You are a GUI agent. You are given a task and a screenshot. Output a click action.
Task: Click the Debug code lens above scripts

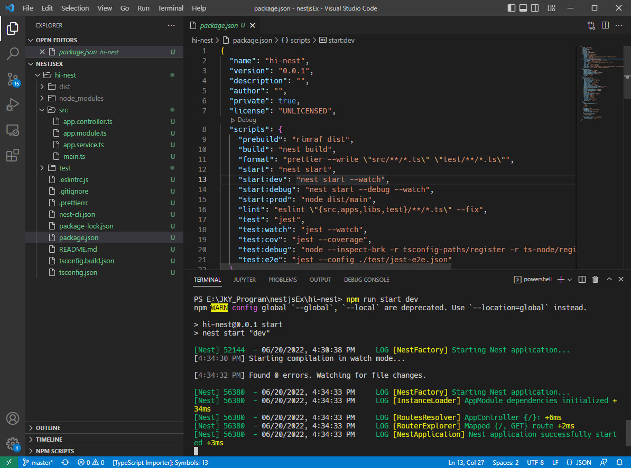pyautogui.click(x=244, y=120)
